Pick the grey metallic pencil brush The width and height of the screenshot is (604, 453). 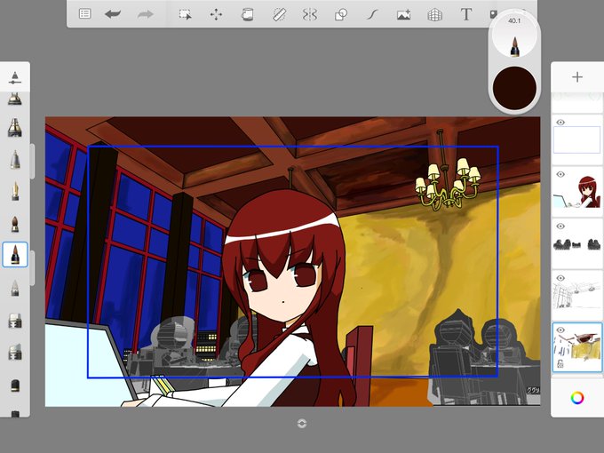(15, 160)
